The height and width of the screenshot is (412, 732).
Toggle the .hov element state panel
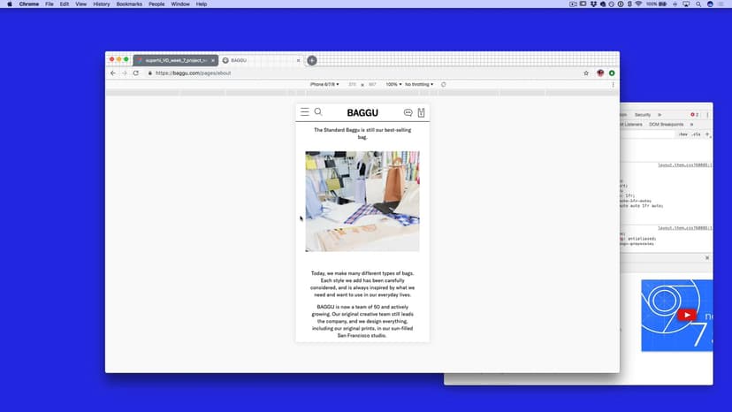(x=683, y=134)
